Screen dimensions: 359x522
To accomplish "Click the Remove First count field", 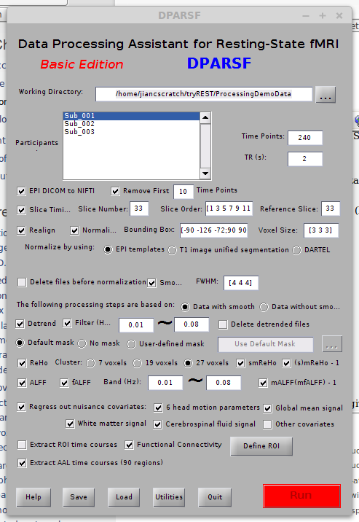I will (x=183, y=192).
